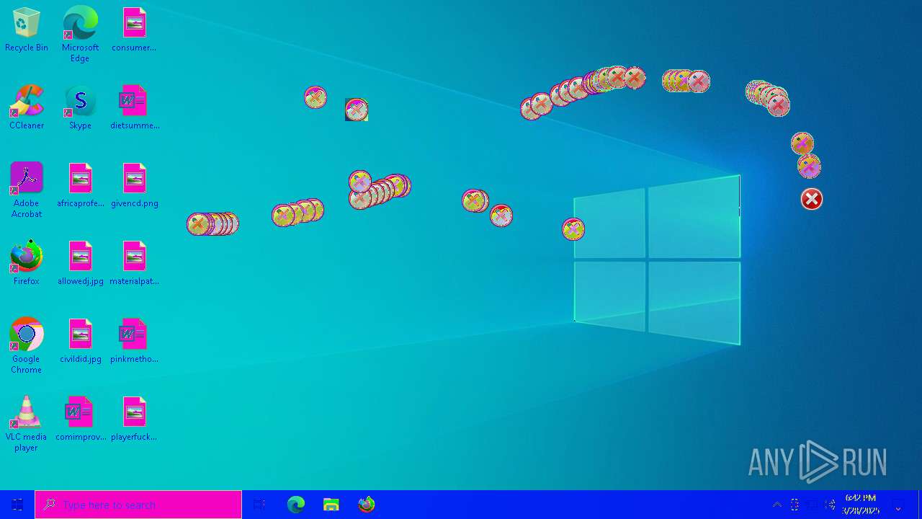Click the taskbar search box
Viewport: 922px width, 519px height.
pos(138,505)
